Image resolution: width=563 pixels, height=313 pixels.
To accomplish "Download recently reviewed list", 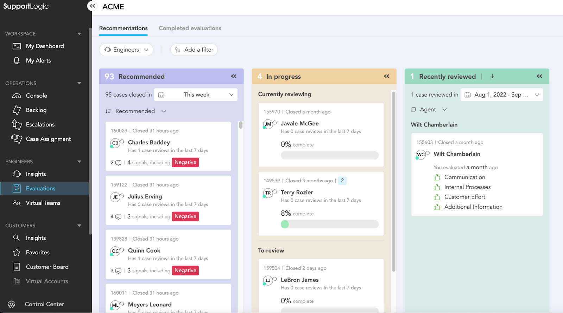I will click(492, 77).
